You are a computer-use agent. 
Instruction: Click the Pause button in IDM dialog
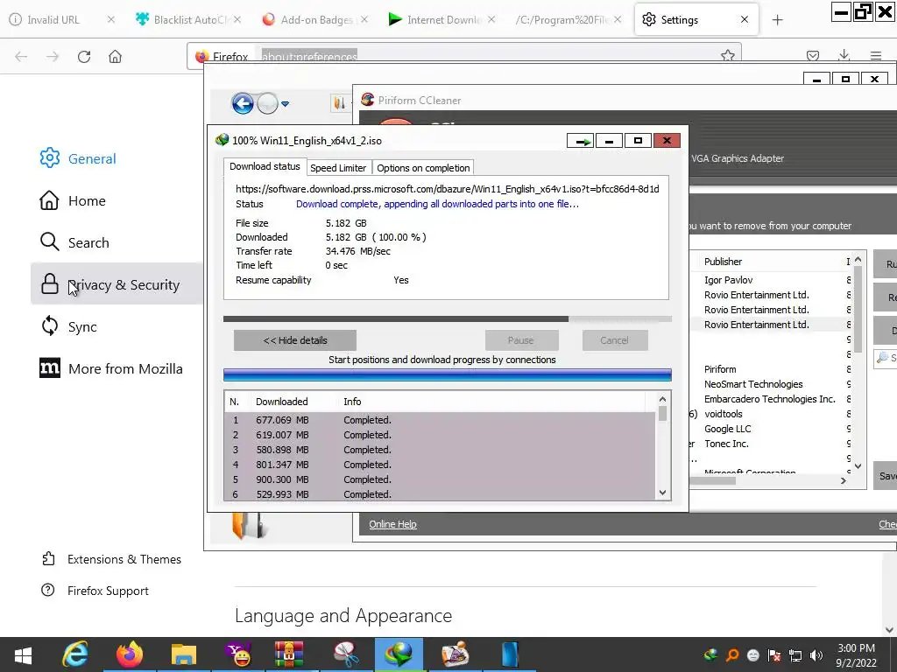(x=521, y=340)
